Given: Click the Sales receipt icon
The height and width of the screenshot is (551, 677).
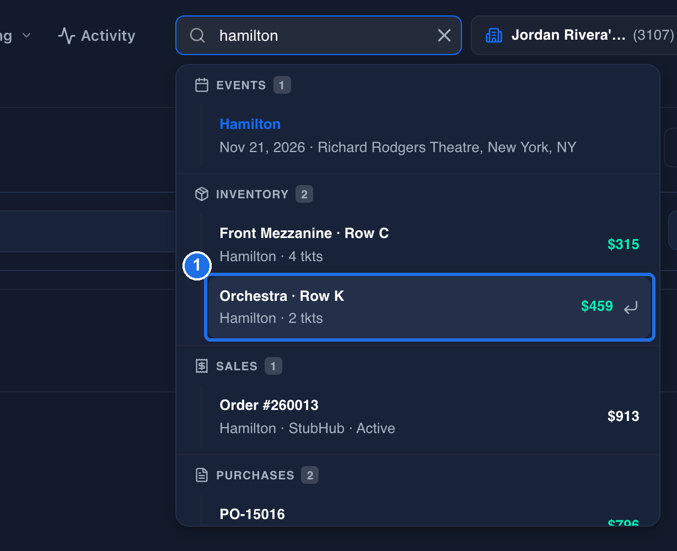Looking at the screenshot, I should tap(202, 366).
